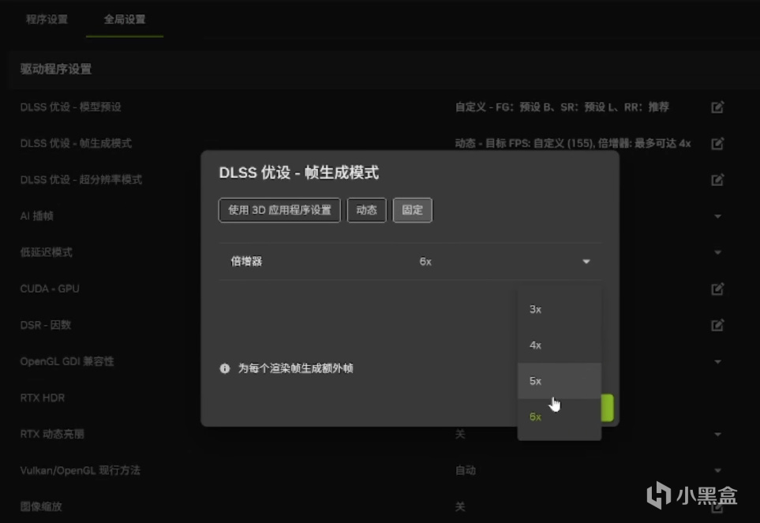Click the RTX 动态亮丽 row label

click(x=52, y=434)
